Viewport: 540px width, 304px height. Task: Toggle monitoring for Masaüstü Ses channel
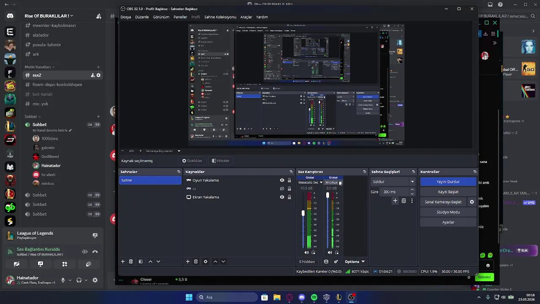coord(313,252)
